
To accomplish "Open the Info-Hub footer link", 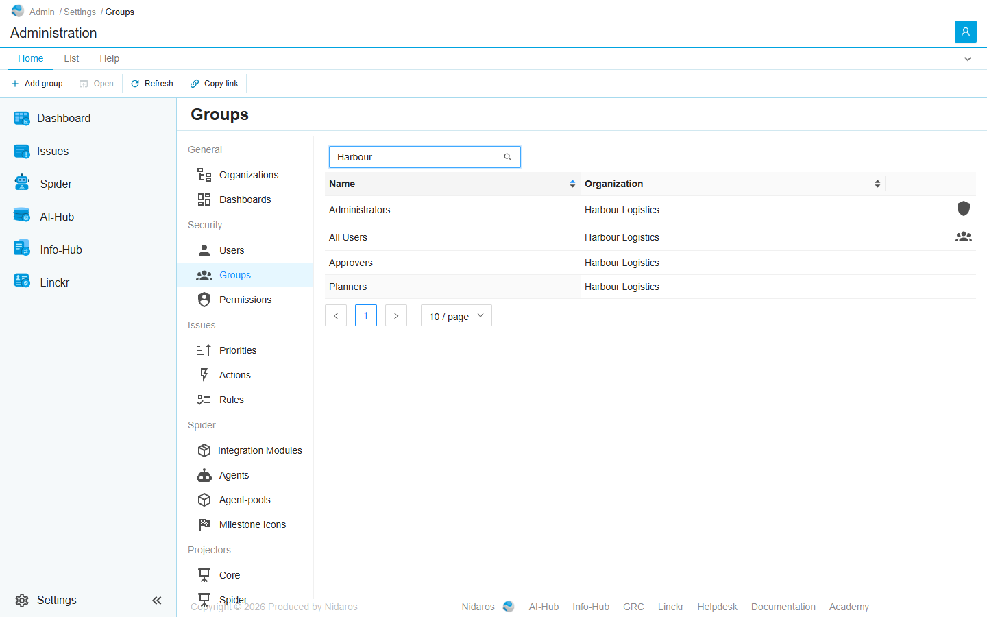I will click(x=591, y=607).
